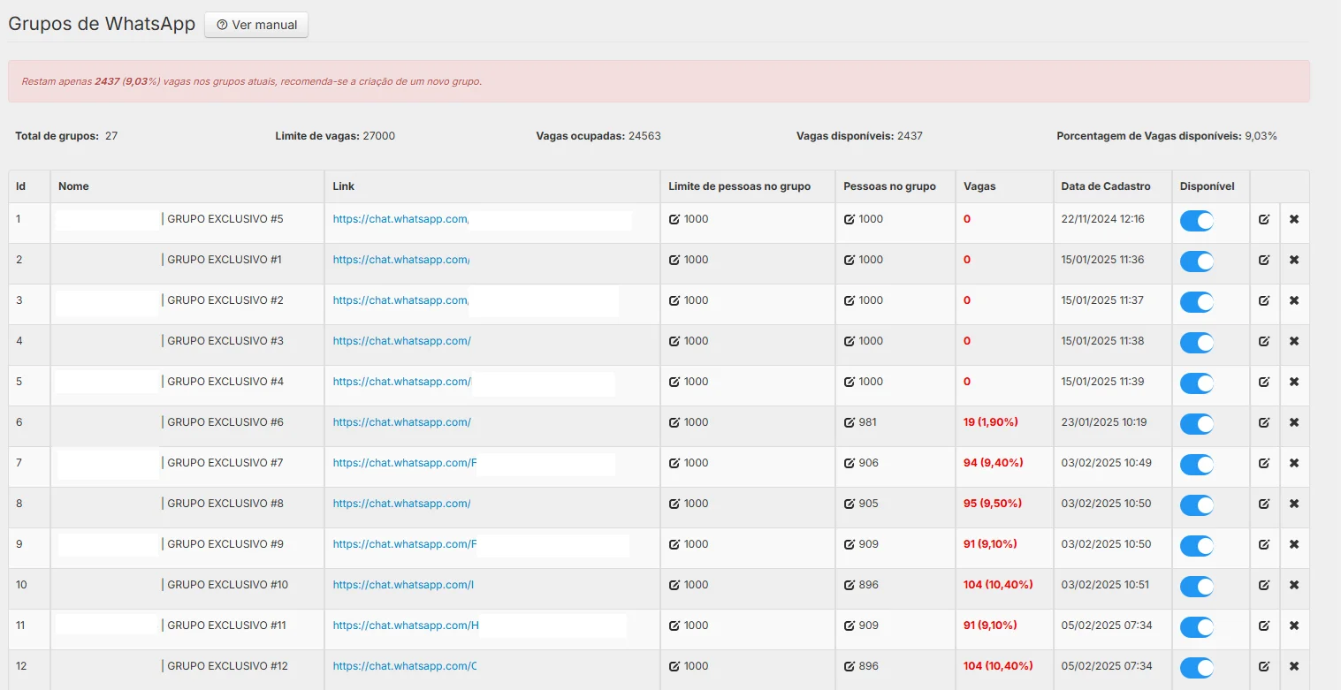
Task: Edit row for GRUPO EXCLUSIVO #6
Action: click(1264, 422)
